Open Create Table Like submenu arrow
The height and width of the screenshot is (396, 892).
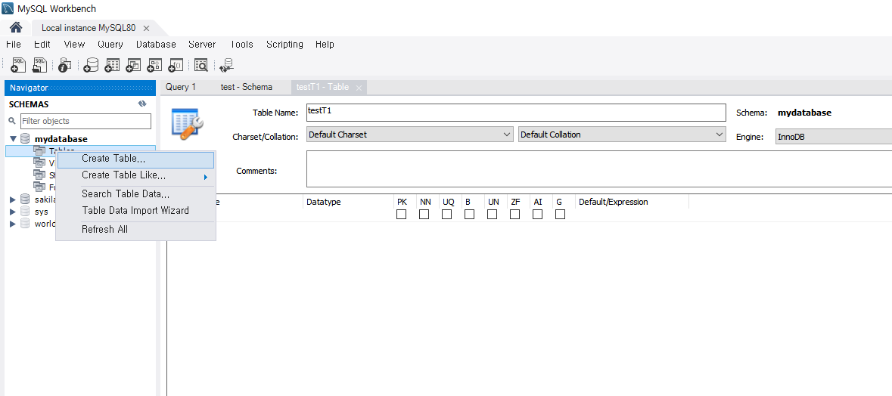pyautogui.click(x=206, y=177)
